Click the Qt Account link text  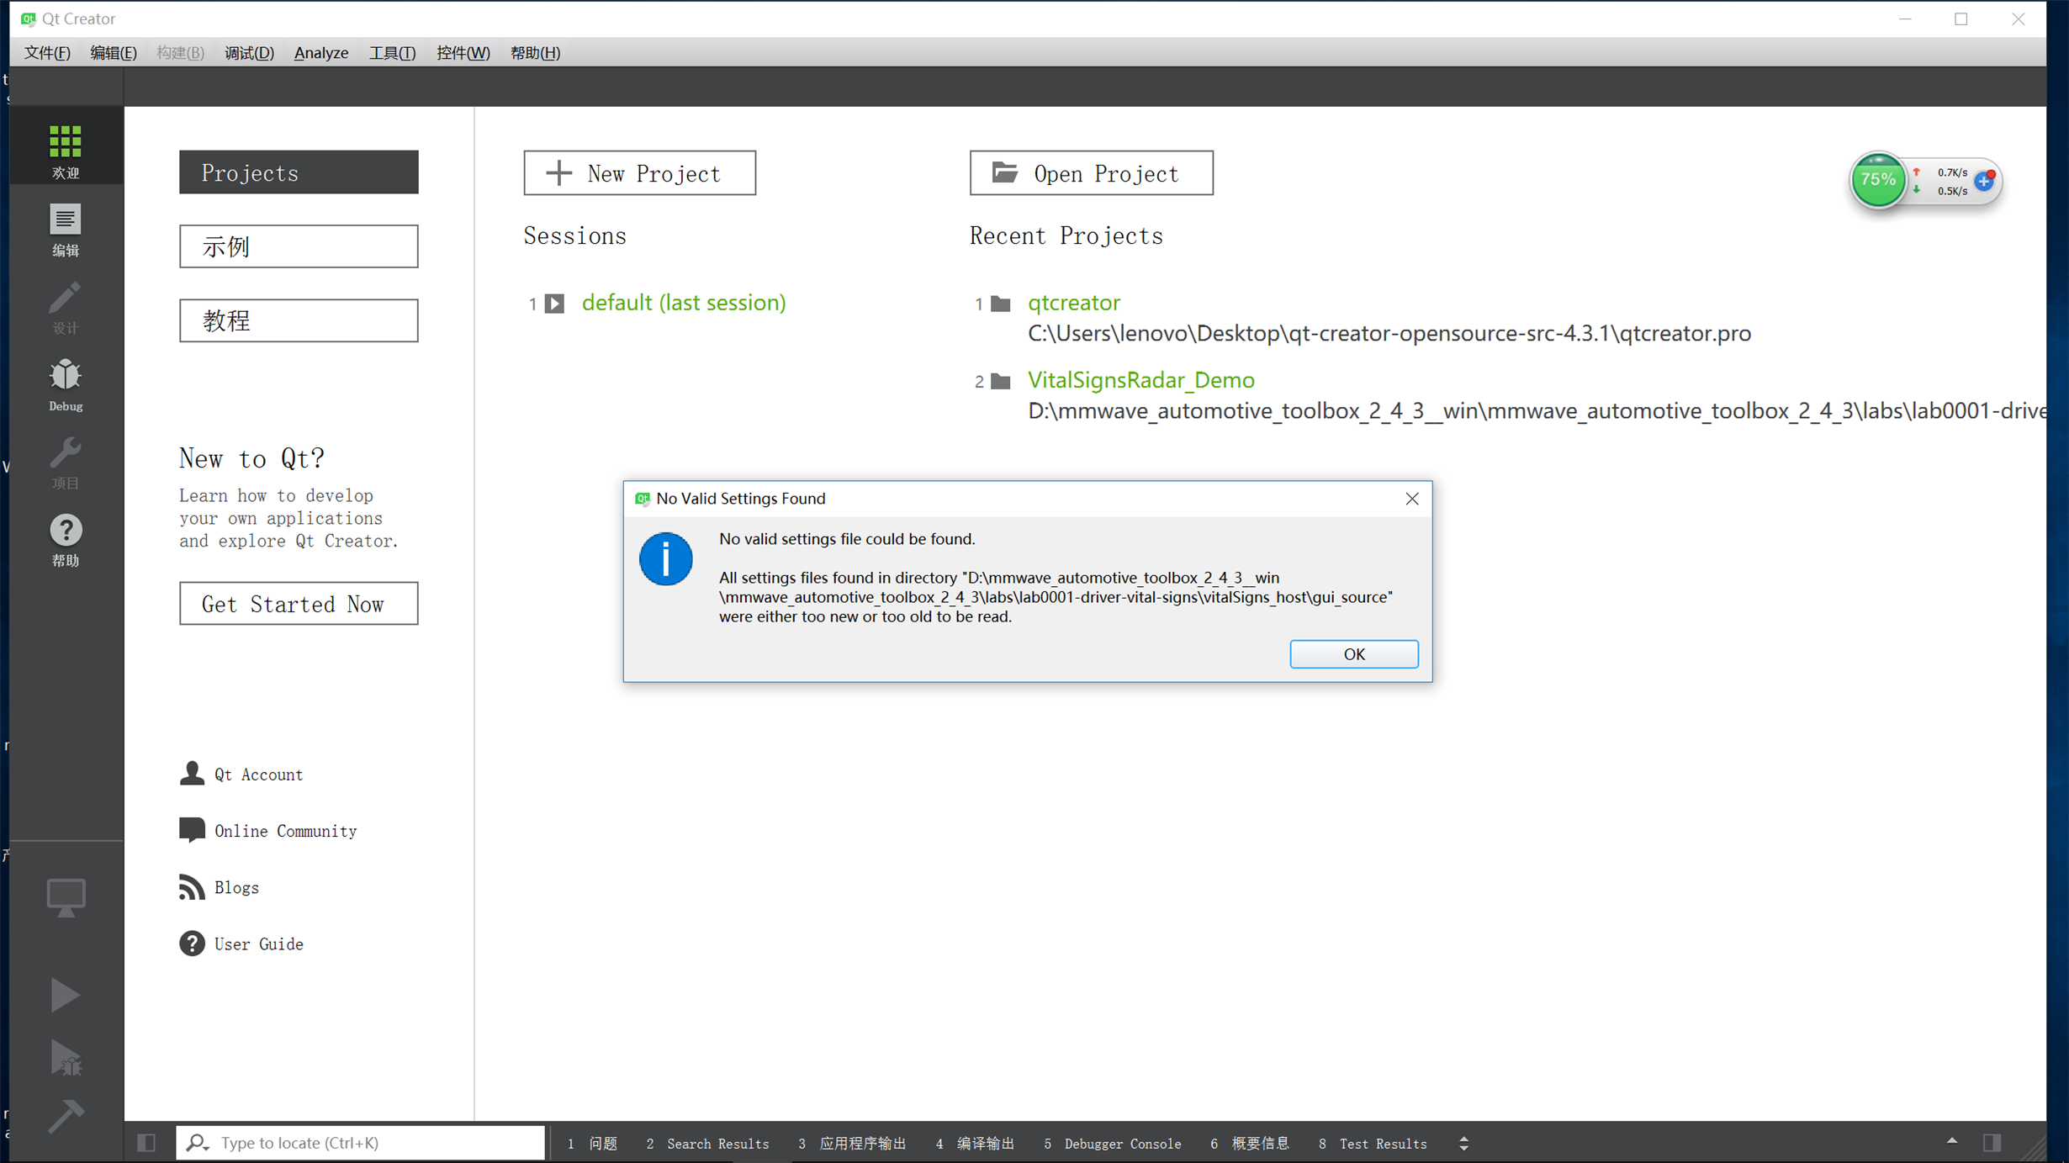click(258, 774)
